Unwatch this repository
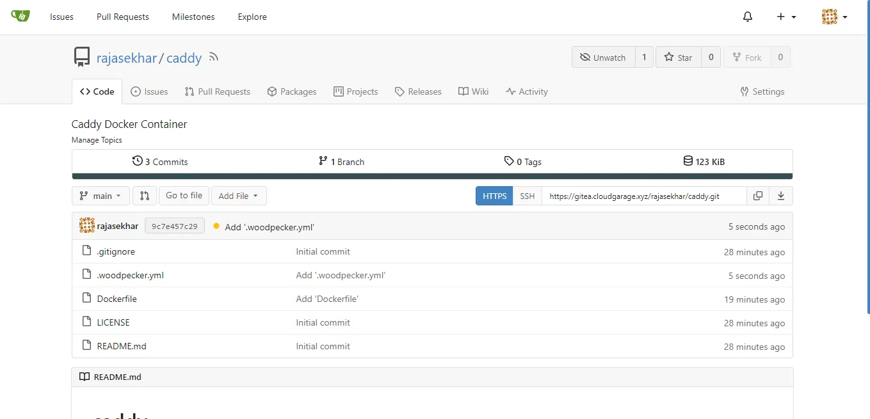The height and width of the screenshot is (419, 870). (x=603, y=57)
